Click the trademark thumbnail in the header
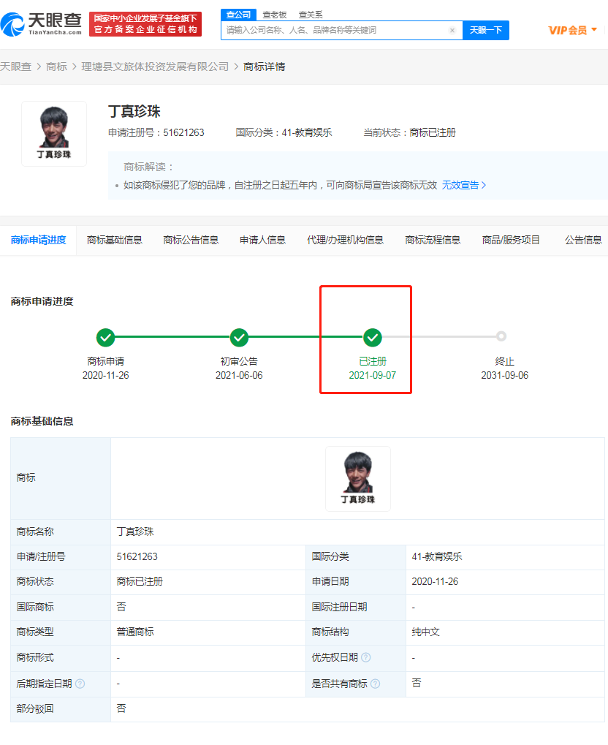This screenshot has width=608, height=745. tap(54, 134)
